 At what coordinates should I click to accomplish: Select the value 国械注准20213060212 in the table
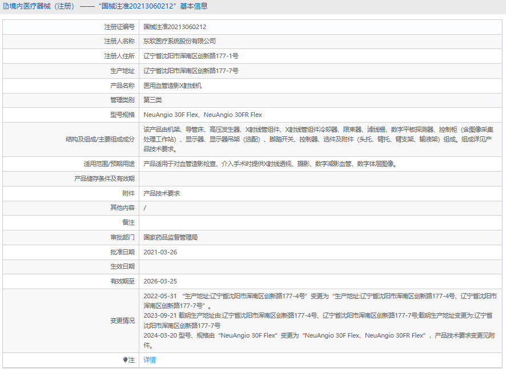pos(175,27)
